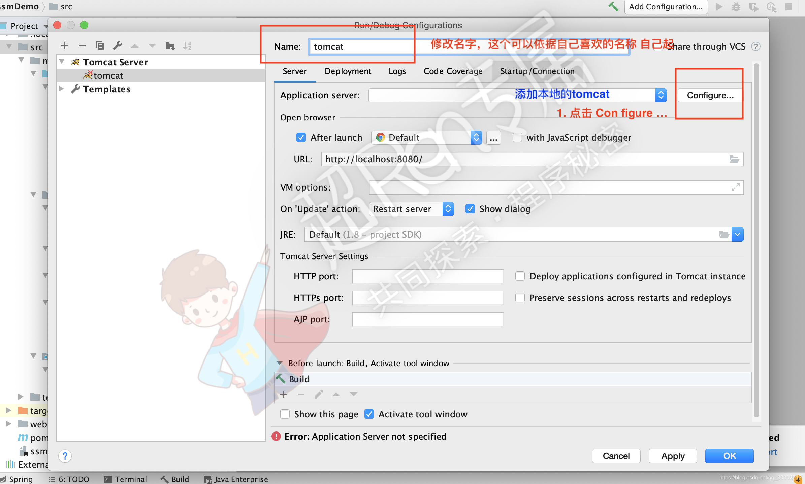The height and width of the screenshot is (484, 805).
Task: Move before-launch task up arrow
Action: tap(336, 394)
